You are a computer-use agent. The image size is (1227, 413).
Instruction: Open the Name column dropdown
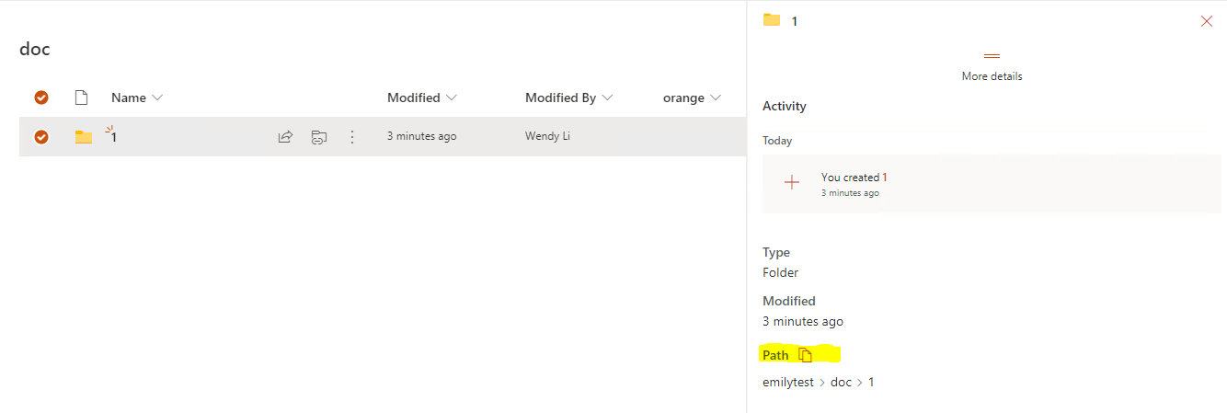point(157,98)
